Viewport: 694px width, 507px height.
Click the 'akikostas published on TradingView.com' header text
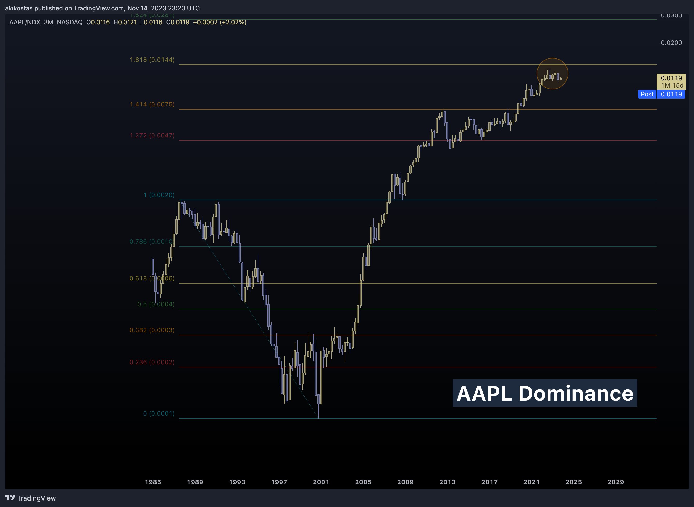click(x=65, y=8)
